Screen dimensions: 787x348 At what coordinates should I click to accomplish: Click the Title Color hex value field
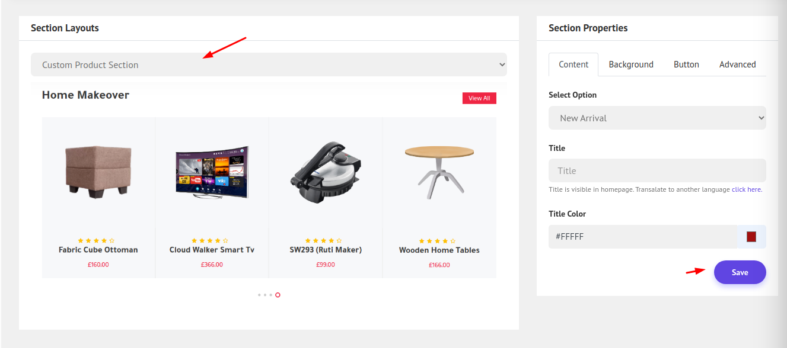point(642,236)
